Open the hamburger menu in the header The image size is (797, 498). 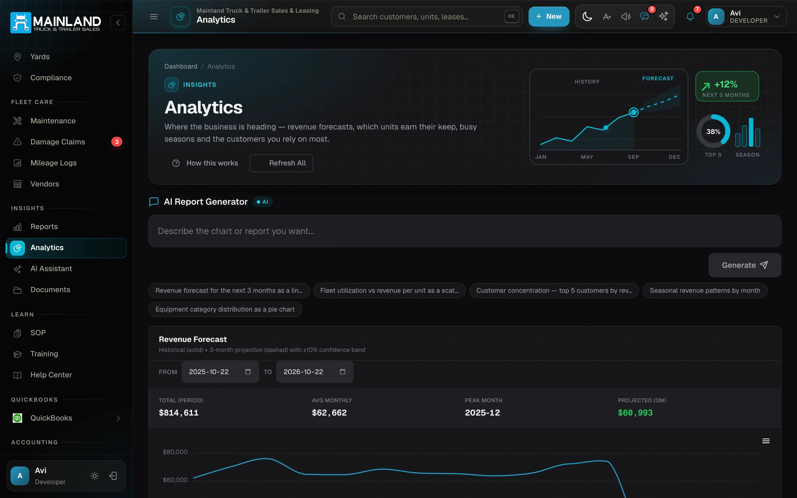(x=154, y=17)
